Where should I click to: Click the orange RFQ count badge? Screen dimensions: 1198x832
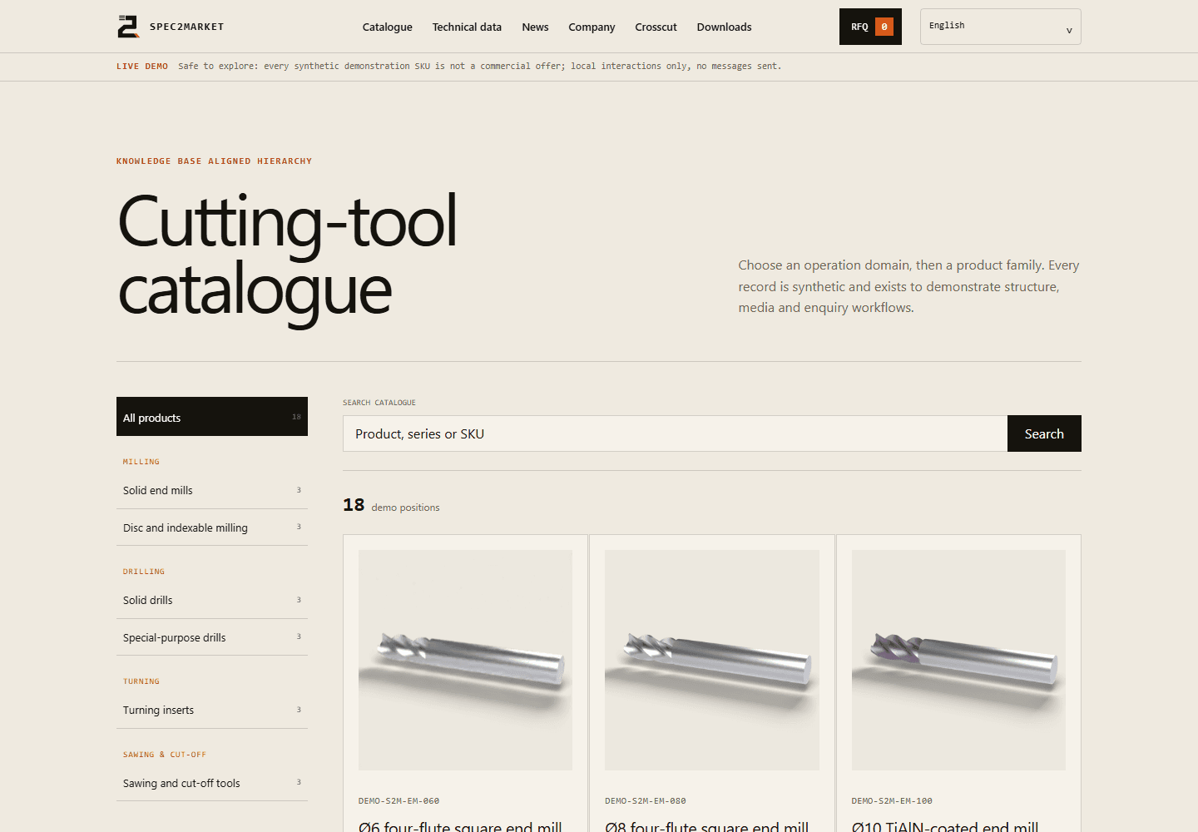pos(884,27)
